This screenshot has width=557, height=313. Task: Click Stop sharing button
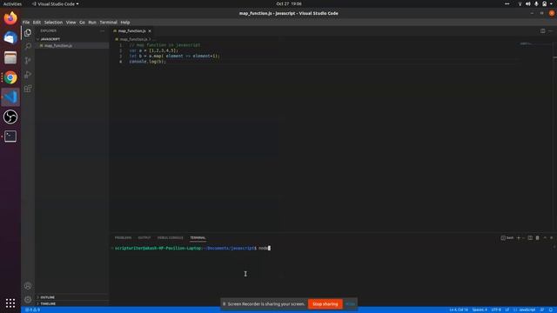click(325, 303)
